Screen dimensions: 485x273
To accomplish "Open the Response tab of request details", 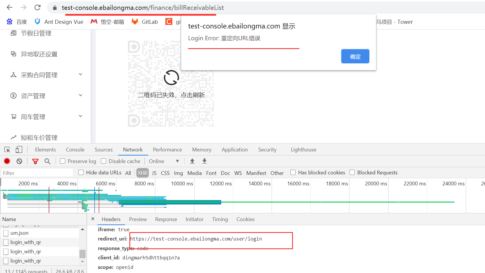I will (166, 219).
